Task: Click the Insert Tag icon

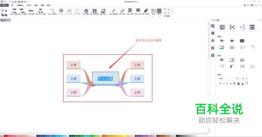Action: click(146, 11)
